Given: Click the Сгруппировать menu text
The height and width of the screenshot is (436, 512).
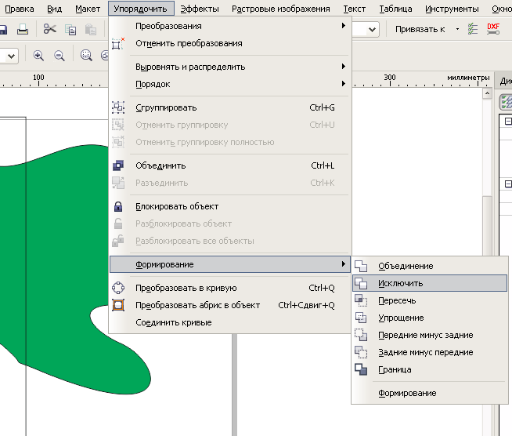Looking at the screenshot, I should click(166, 107).
